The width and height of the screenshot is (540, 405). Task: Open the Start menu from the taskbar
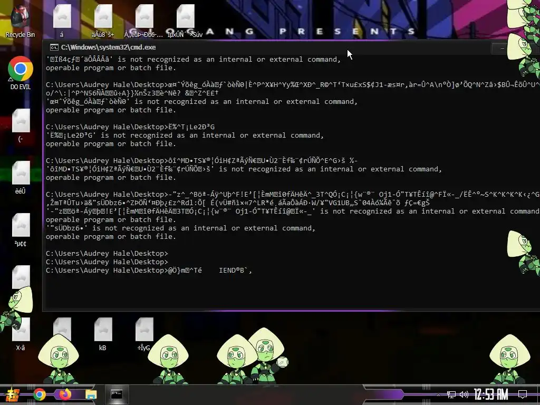pyautogui.click(x=13, y=394)
